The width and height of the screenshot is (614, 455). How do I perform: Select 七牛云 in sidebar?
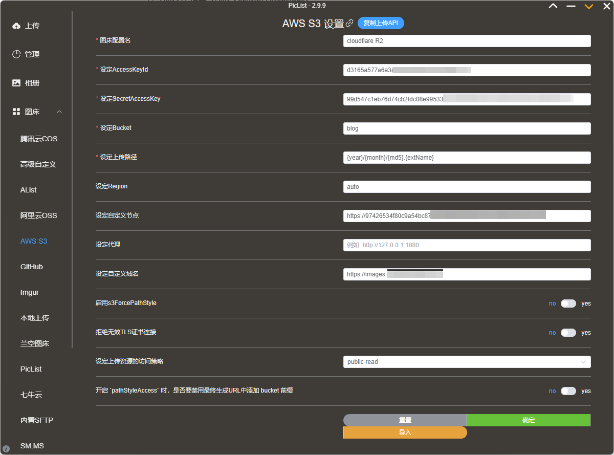(x=31, y=395)
